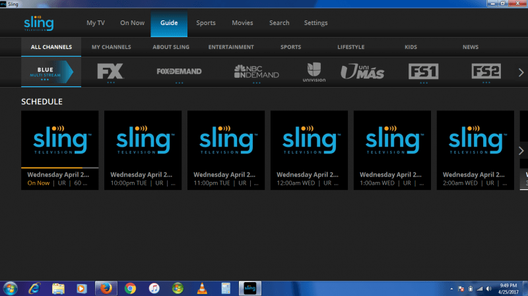Go to the Movies tab
The height and width of the screenshot is (296, 528).
coord(242,23)
